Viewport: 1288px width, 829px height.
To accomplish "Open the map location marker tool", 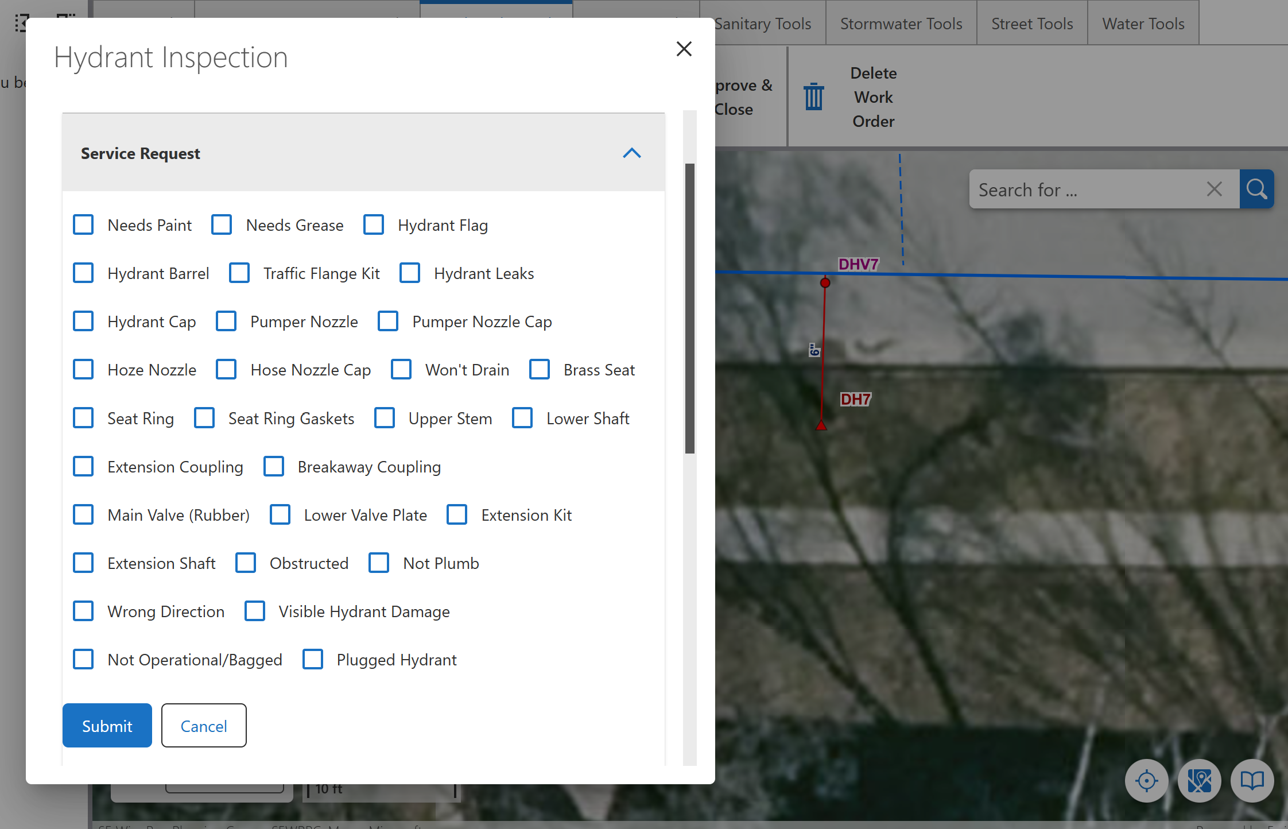I will [x=1199, y=781].
